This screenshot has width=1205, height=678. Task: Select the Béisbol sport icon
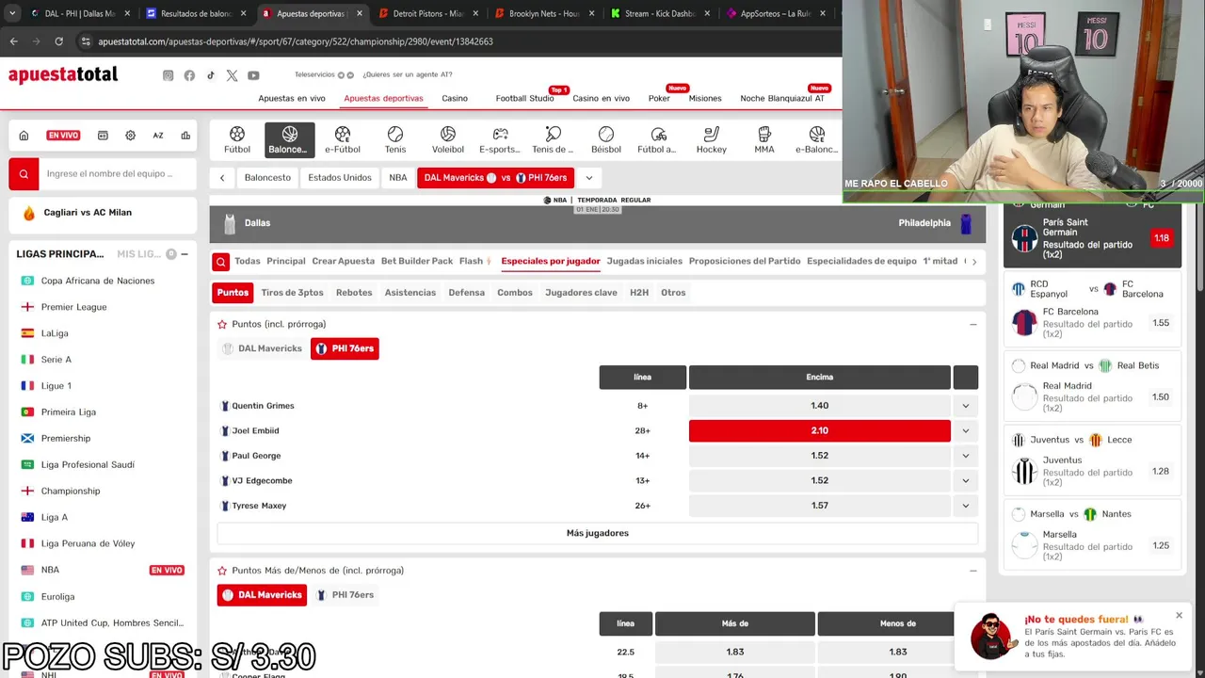point(606,139)
